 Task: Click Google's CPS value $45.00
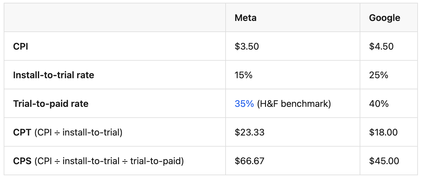(384, 161)
